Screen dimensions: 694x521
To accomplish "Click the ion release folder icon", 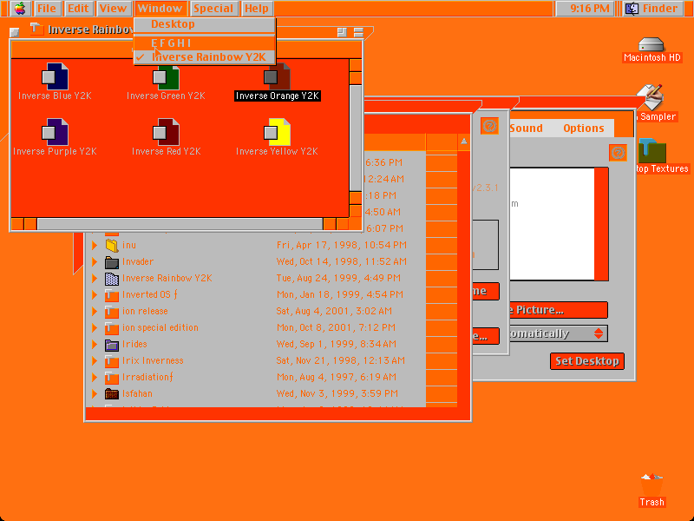I will point(112,312).
